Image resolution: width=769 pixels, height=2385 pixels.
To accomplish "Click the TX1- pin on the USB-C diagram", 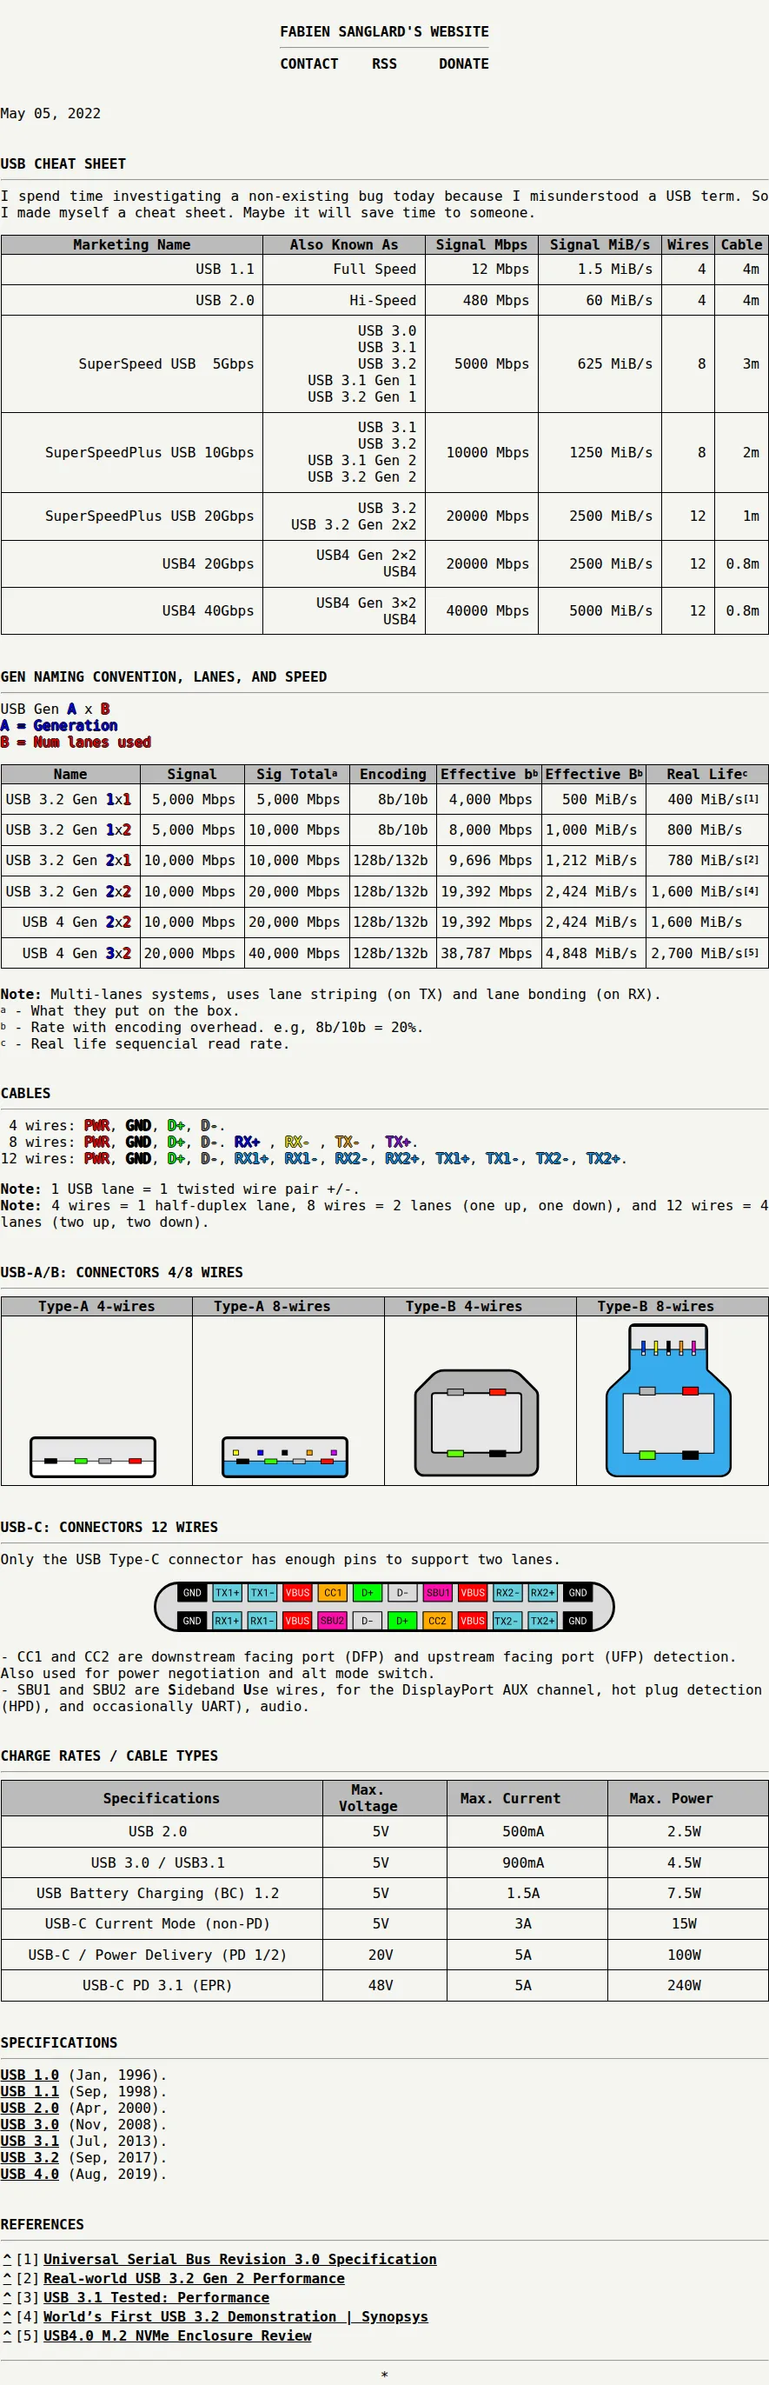I will [262, 1593].
